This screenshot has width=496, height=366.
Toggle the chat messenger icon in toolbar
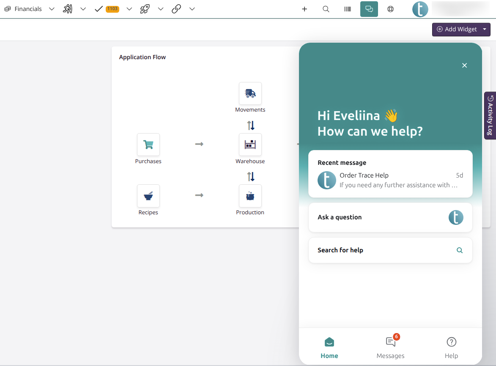[x=369, y=9]
